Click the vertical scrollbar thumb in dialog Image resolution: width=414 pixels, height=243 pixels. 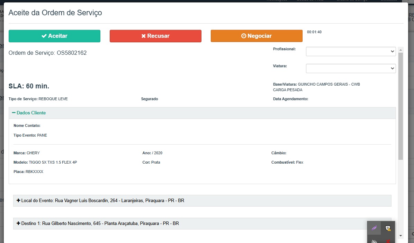pos(400,106)
